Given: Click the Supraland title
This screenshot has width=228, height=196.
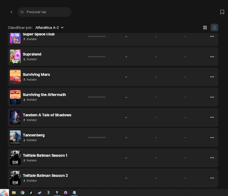Looking at the screenshot, I should (32, 54).
